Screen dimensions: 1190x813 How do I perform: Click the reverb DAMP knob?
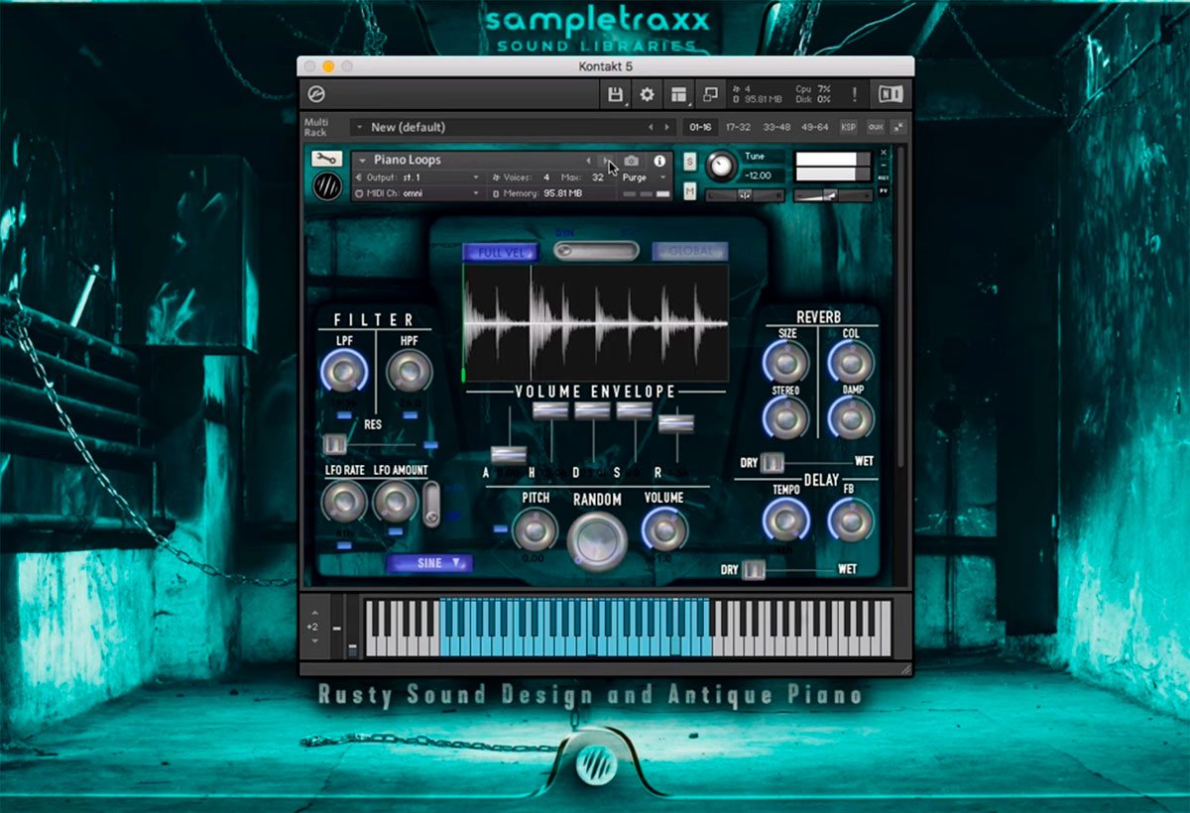[851, 418]
